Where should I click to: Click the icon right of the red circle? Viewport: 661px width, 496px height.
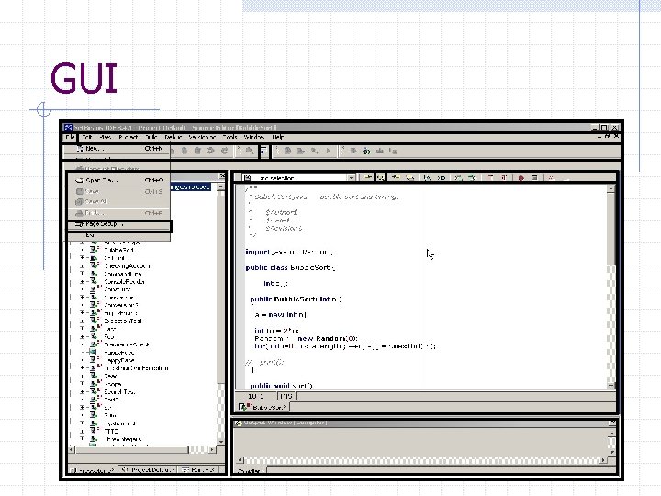coord(535,178)
